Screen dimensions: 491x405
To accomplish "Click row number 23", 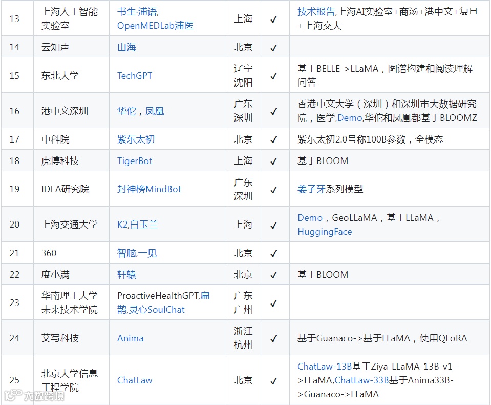I will 14,303.
